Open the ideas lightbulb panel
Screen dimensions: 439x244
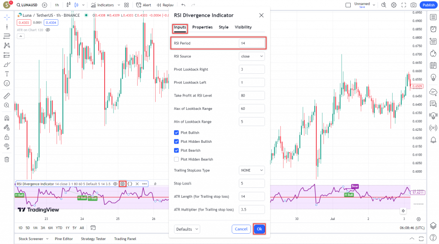pos(433,77)
